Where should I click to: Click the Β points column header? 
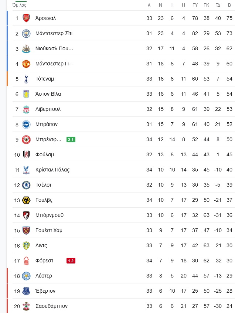pos(229,5)
